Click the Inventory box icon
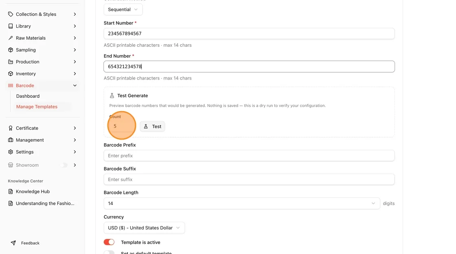 click(11, 74)
